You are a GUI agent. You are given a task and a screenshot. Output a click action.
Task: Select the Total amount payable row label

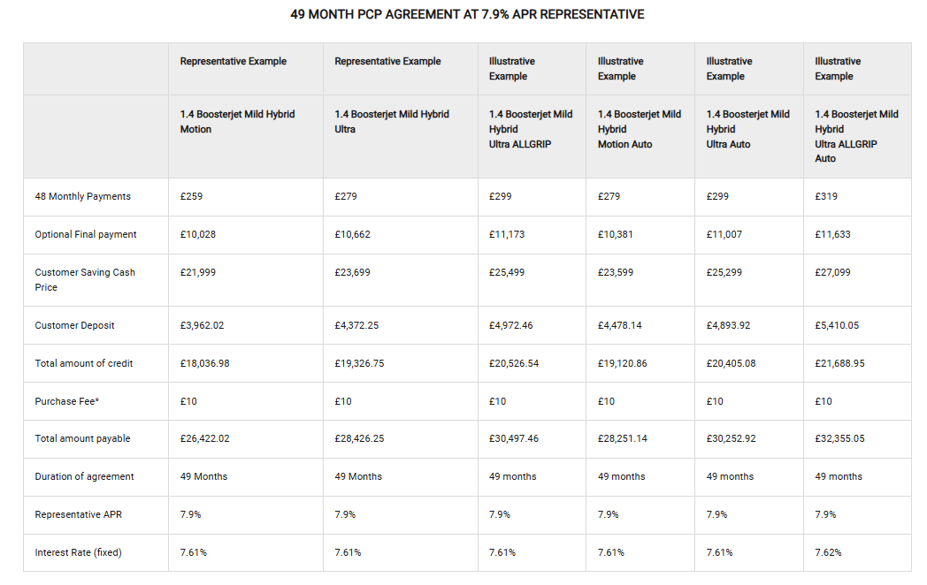(x=82, y=438)
